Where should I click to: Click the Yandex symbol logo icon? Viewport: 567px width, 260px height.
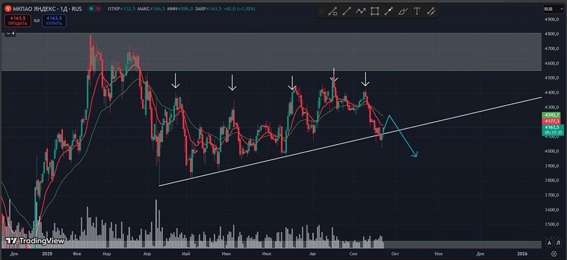(8, 8)
